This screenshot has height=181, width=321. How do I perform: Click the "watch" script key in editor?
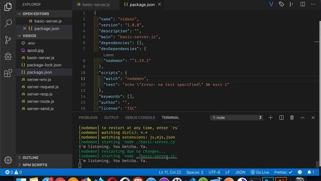[112, 78]
